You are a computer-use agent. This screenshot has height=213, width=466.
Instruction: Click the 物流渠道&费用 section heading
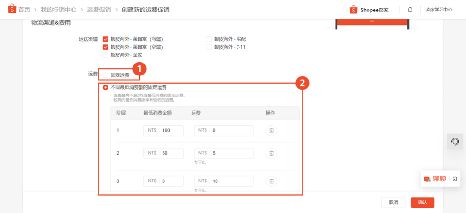pos(51,23)
